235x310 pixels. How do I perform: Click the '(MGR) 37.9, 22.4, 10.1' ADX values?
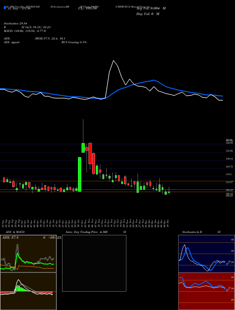(50, 39)
